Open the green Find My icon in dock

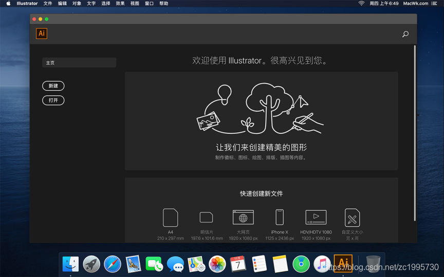301,264
